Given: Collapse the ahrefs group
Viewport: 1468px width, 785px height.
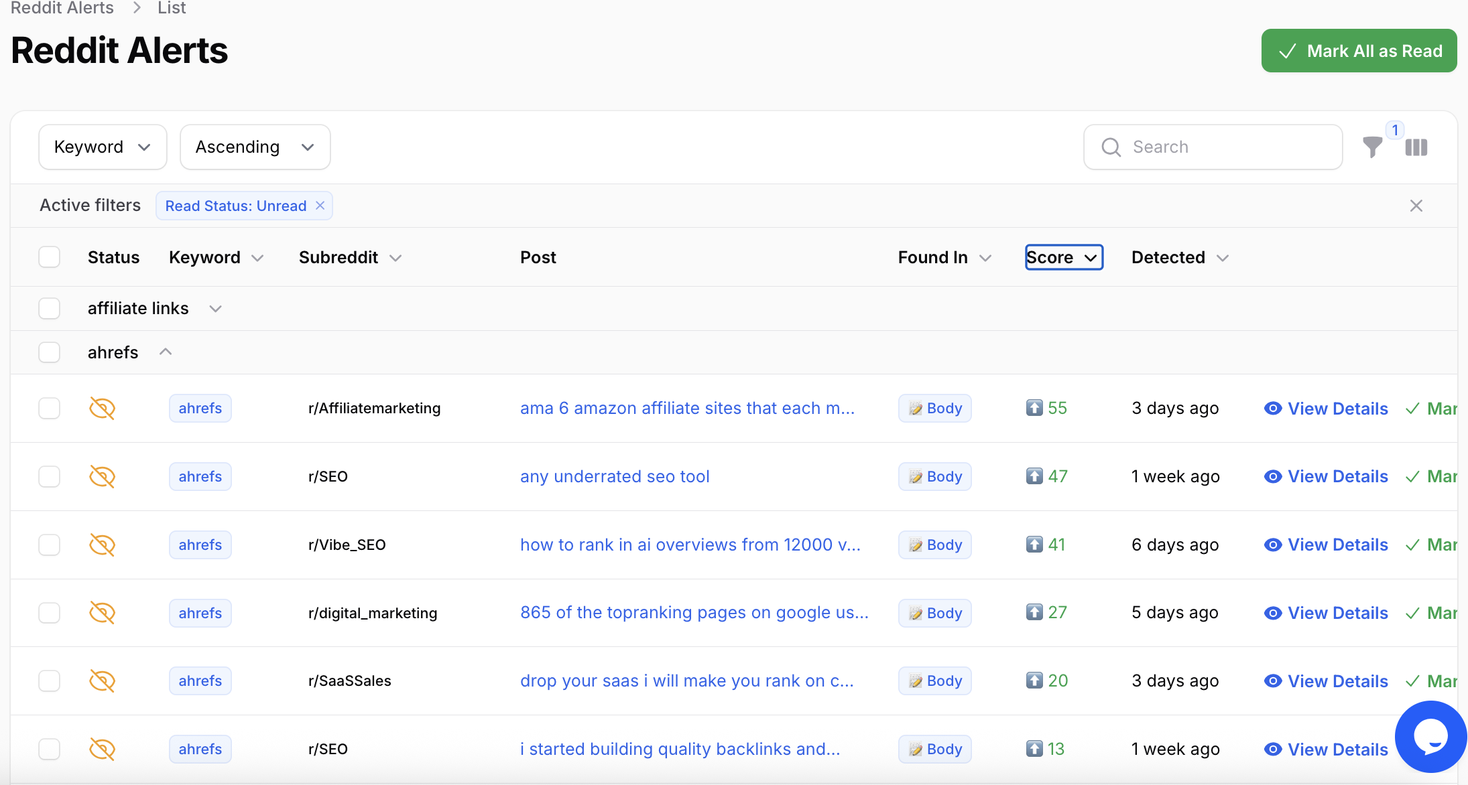Looking at the screenshot, I should pos(166,352).
